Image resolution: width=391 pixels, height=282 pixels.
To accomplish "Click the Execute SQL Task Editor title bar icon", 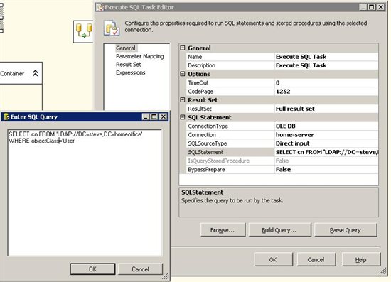I will pos(100,7).
